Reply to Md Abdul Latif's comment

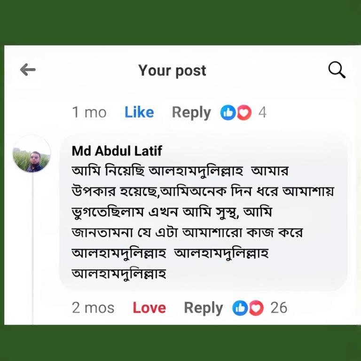point(203,308)
